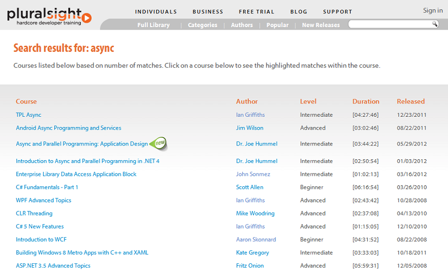
Task: Type in the search input field
Action: point(389,25)
